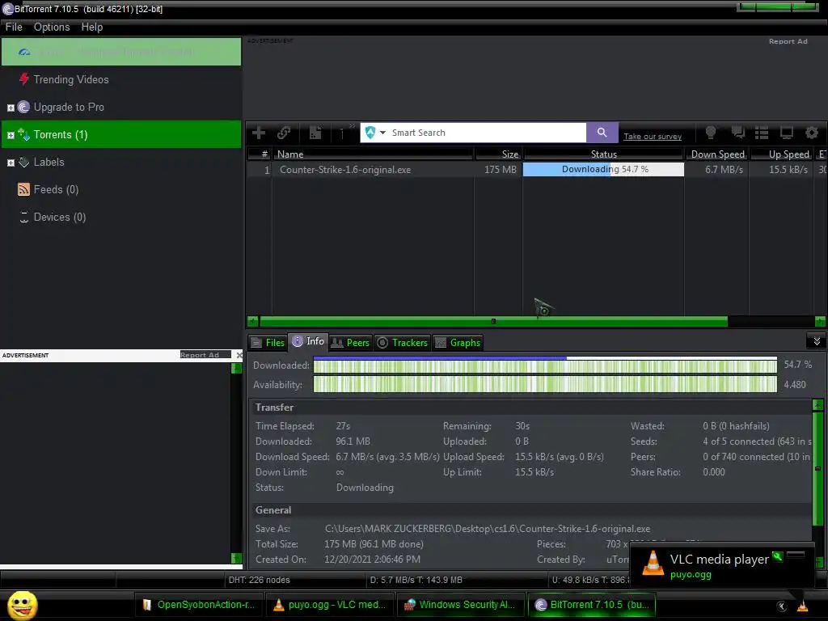Image resolution: width=828 pixels, height=621 pixels.
Task: Sort by Down Speed column header
Action: point(717,154)
